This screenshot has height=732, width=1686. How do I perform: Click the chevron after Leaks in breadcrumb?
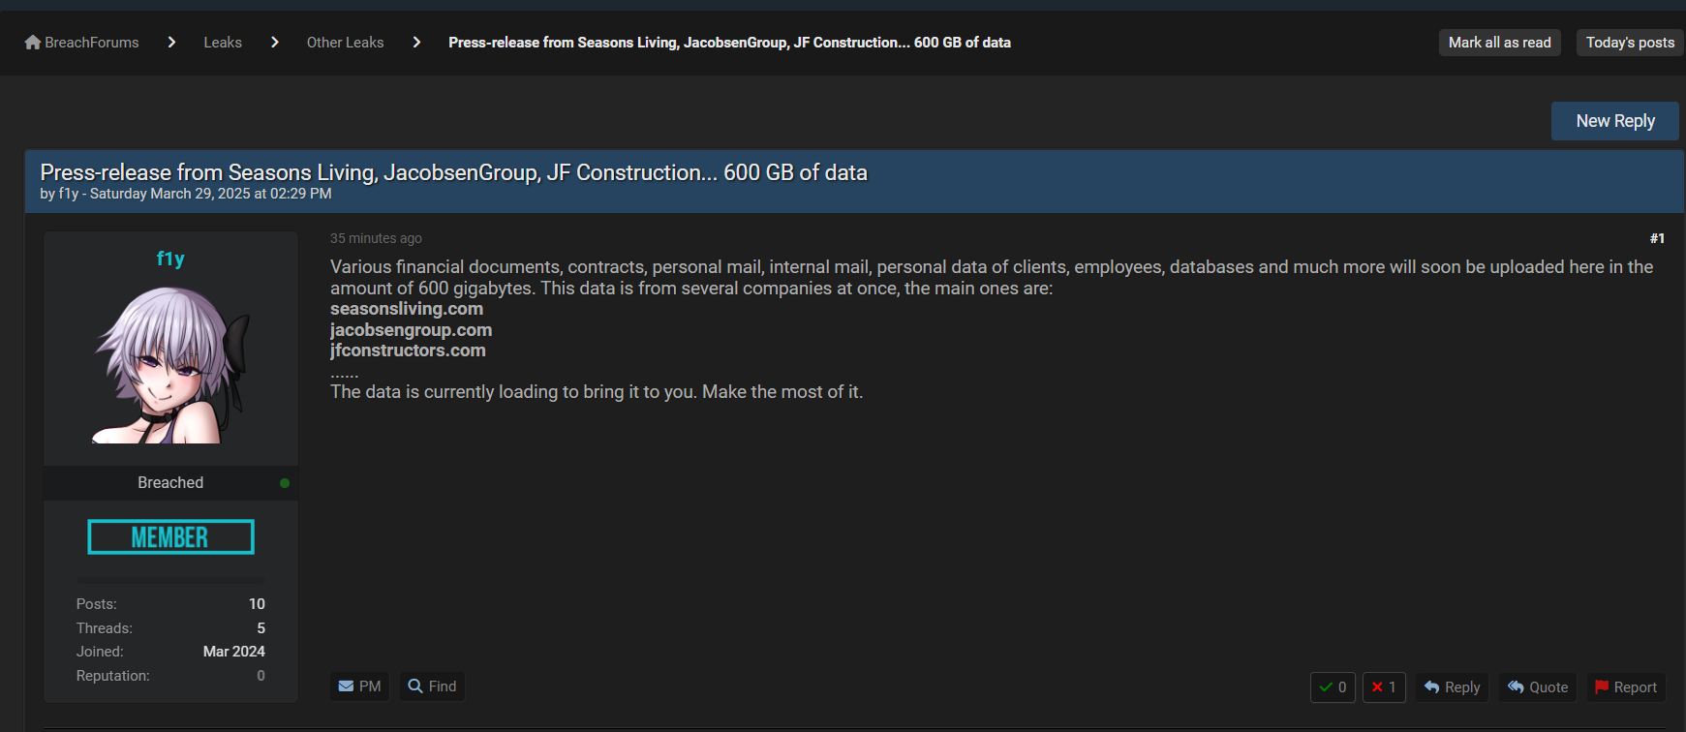pos(275,43)
